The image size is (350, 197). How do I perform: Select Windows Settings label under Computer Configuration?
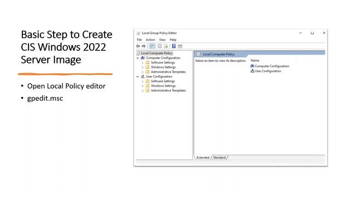163,67
